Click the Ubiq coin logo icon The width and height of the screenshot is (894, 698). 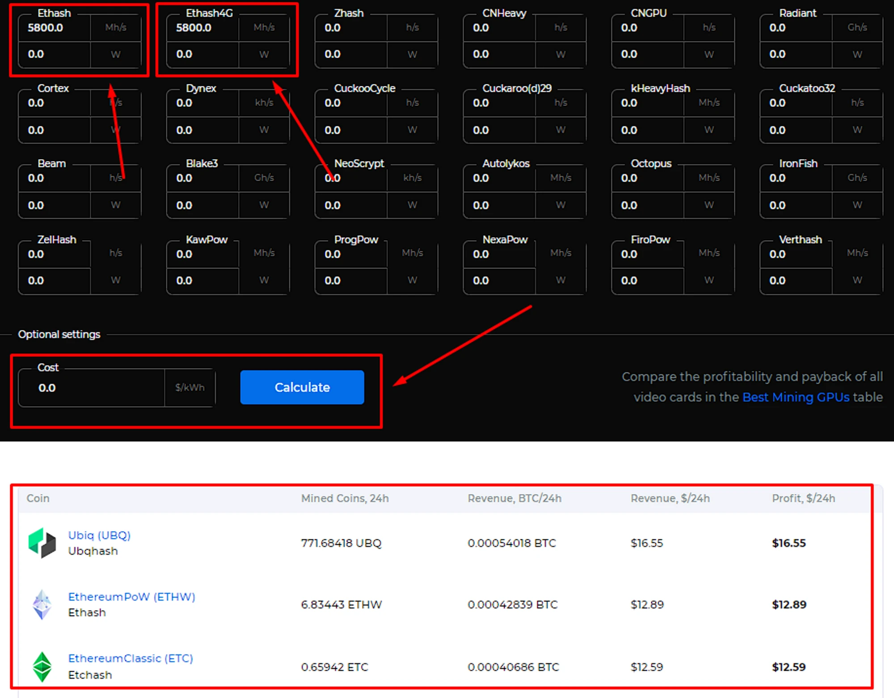[x=42, y=543]
